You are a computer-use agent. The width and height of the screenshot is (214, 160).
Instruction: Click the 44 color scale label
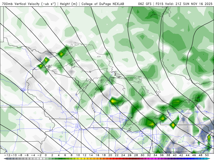[188, 155]
